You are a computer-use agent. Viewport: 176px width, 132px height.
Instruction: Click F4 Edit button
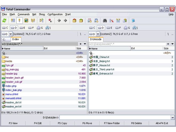pyautogui.click(x=38, y=123)
